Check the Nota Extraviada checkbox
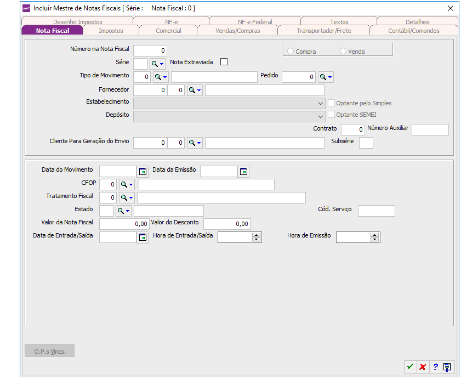Viewport: 461px width, 379px height. pos(224,62)
